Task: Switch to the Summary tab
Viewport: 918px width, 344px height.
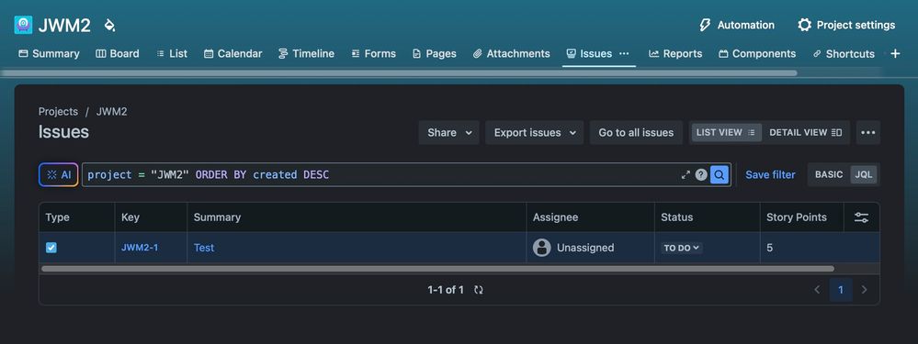Action: [x=50, y=54]
